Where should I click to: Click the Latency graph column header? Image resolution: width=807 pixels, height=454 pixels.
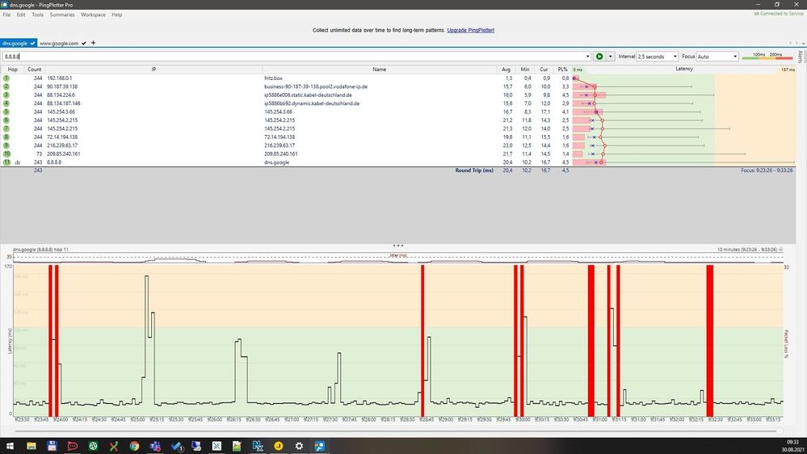[x=684, y=69]
